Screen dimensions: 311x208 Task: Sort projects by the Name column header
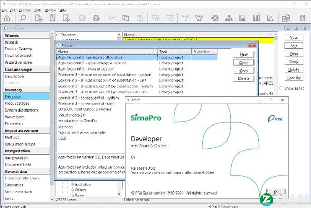tap(107, 51)
